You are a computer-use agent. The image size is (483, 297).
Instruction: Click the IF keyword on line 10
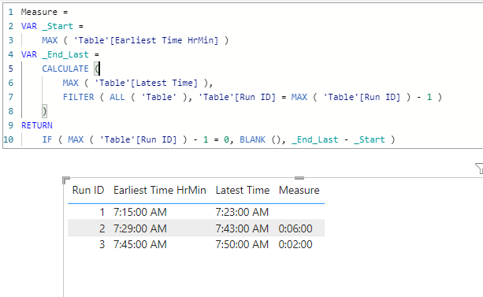coord(47,139)
